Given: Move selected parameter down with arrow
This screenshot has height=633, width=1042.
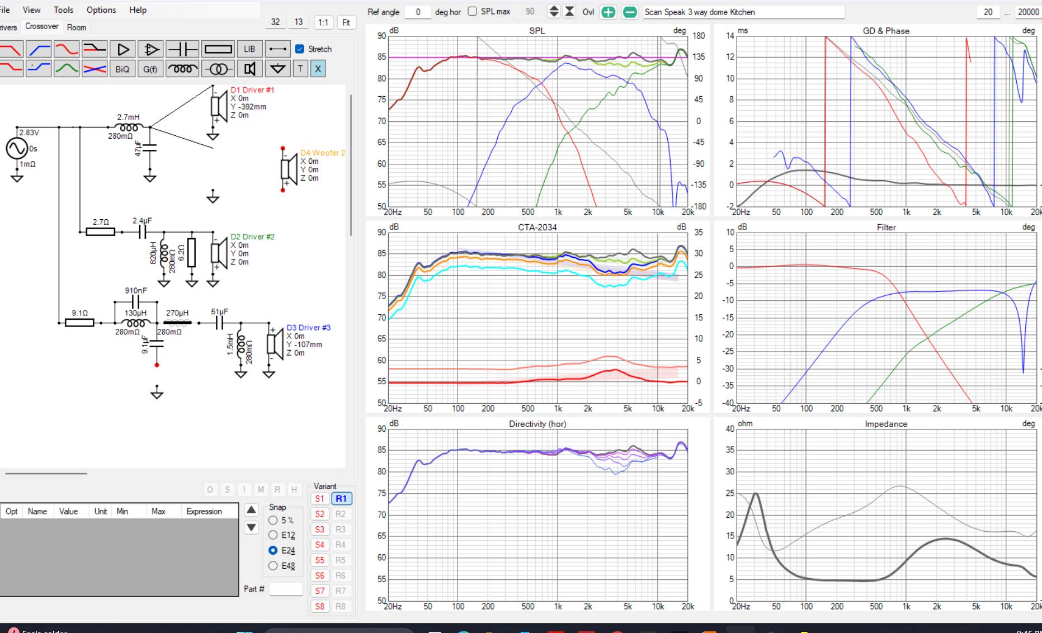Looking at the screenshot, I should [251, 527].
